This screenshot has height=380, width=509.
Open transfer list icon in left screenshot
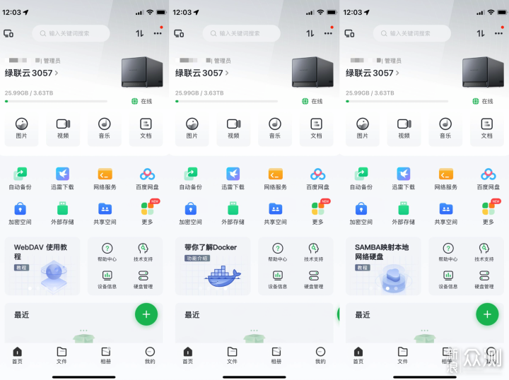139,33
